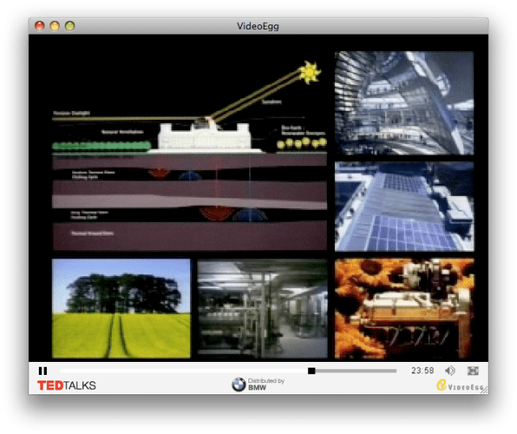This screenshot has height=434, width=517.
Task: Click the sun icon in the building diagram
Action: tap(307, 73)
